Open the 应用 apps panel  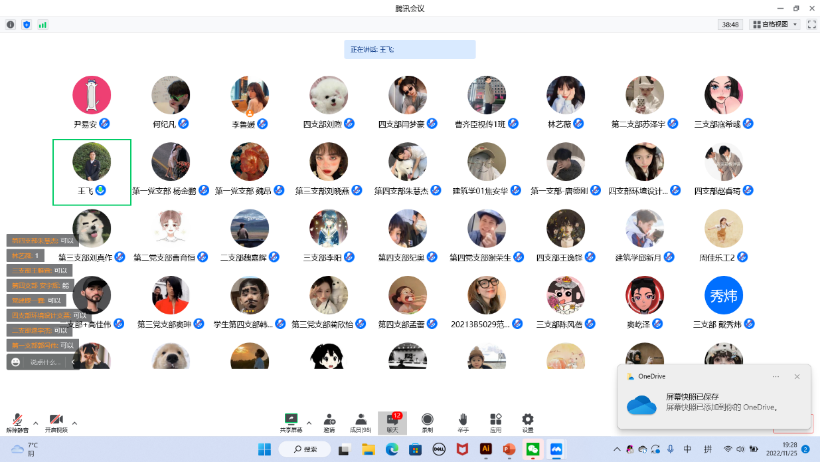pos(495,422)
